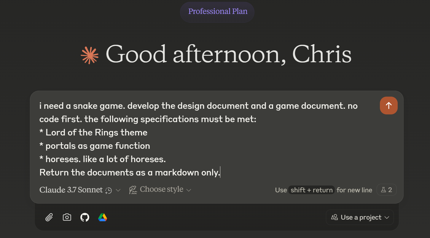The width and height of the screenshot is (430, 238).
Task: Click the quill icon beside Choose style
Action: pos(133,190)
